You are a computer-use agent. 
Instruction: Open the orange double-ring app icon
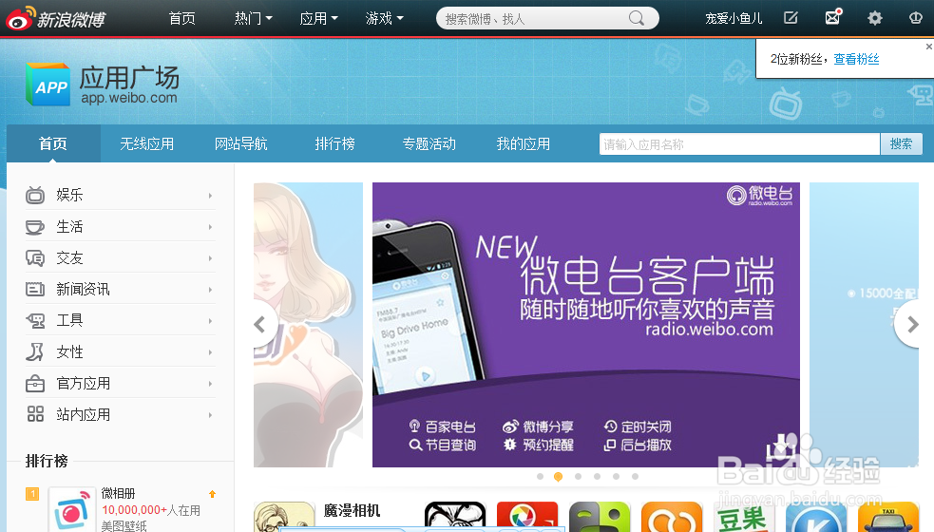[x=672, y=517]
